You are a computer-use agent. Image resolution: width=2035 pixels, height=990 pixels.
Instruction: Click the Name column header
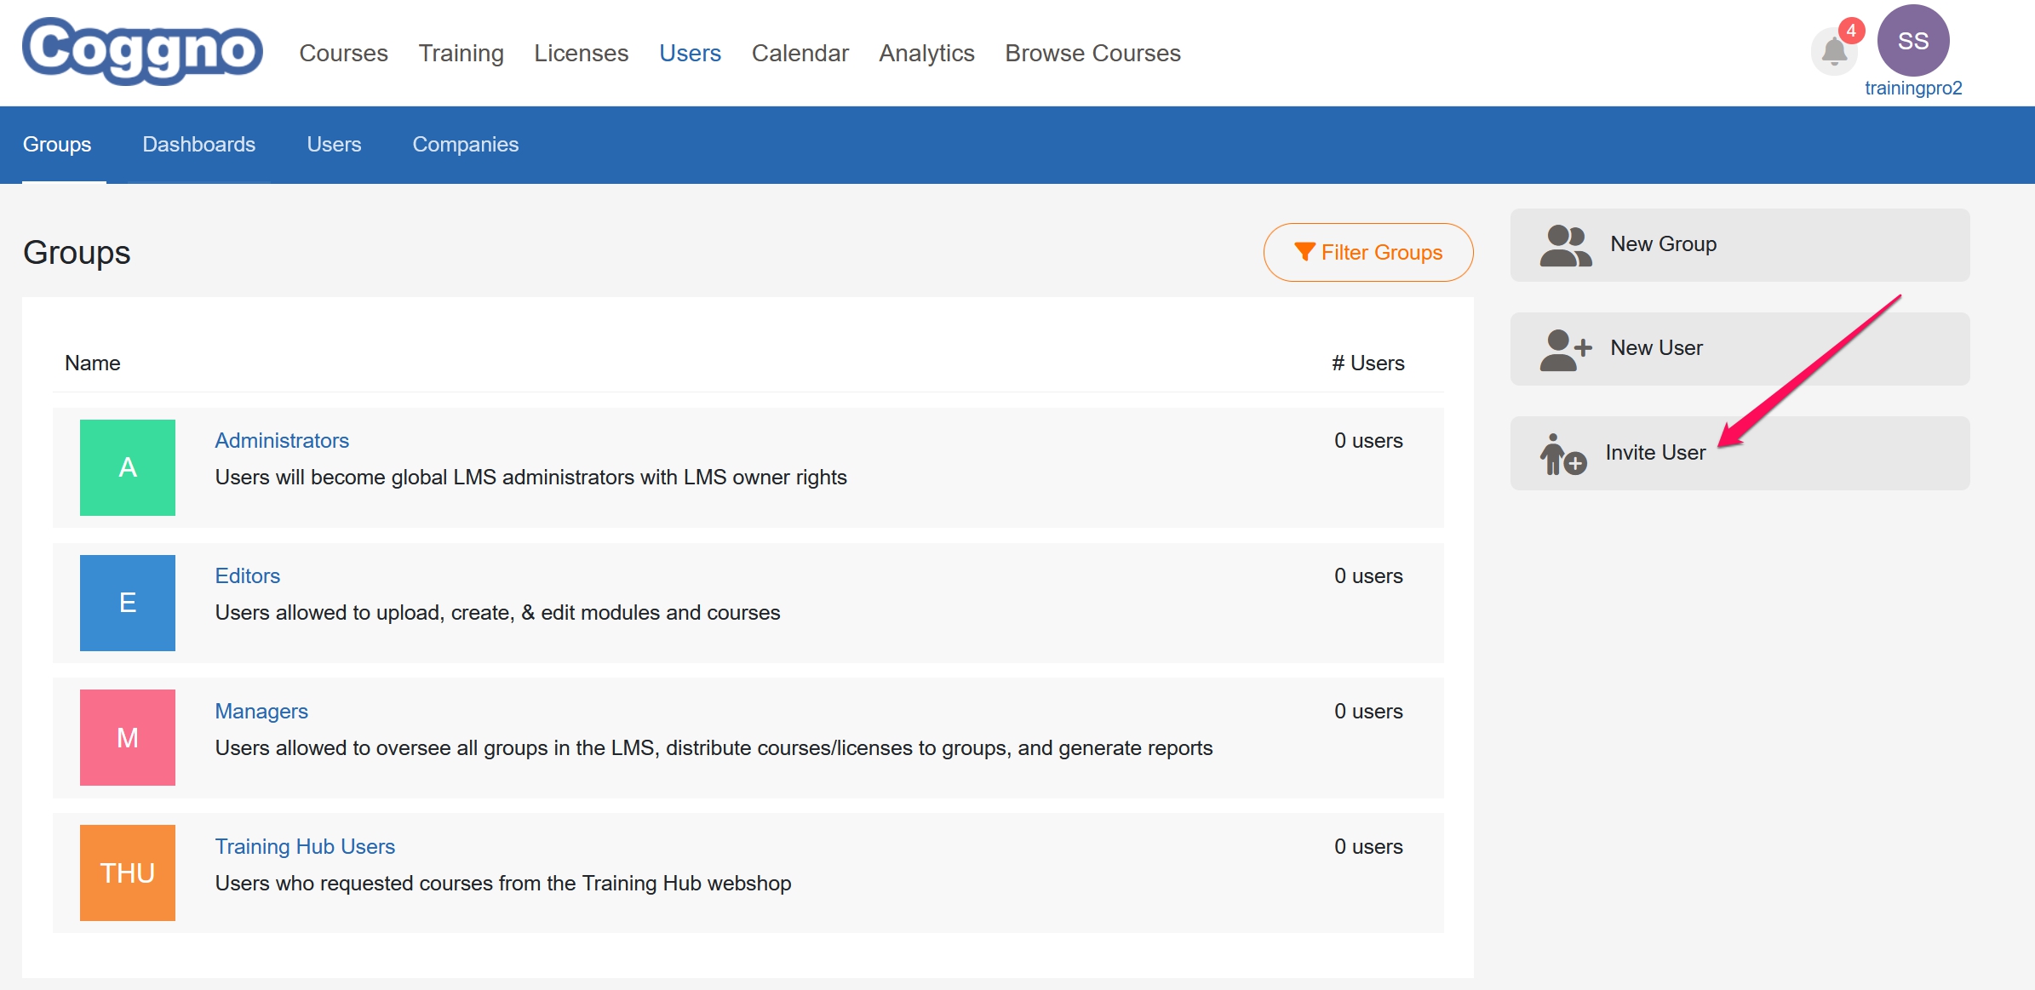click(x=92, y=363)
